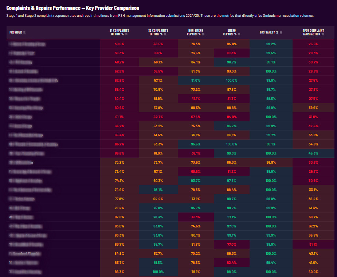Sort table using Emerg Repairs % arrows
The image size is (337, 277).
click(x=239, y=34)
